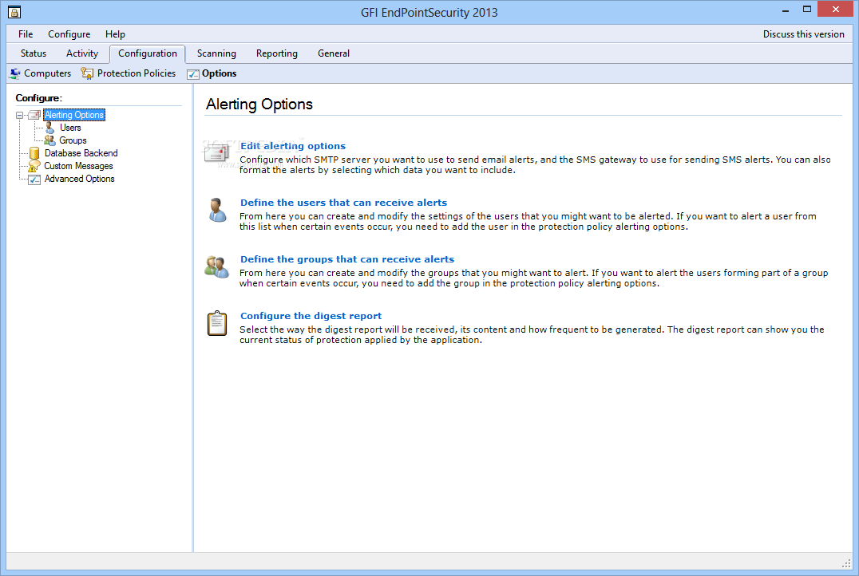This screenshot has width=859, height=576.
Task: Select Alerting Options in the tree
Action: (x=74, y=115)
